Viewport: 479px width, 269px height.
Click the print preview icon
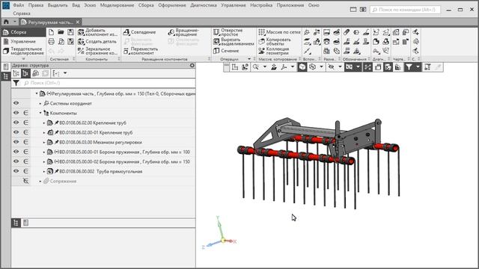coord(61,42)
